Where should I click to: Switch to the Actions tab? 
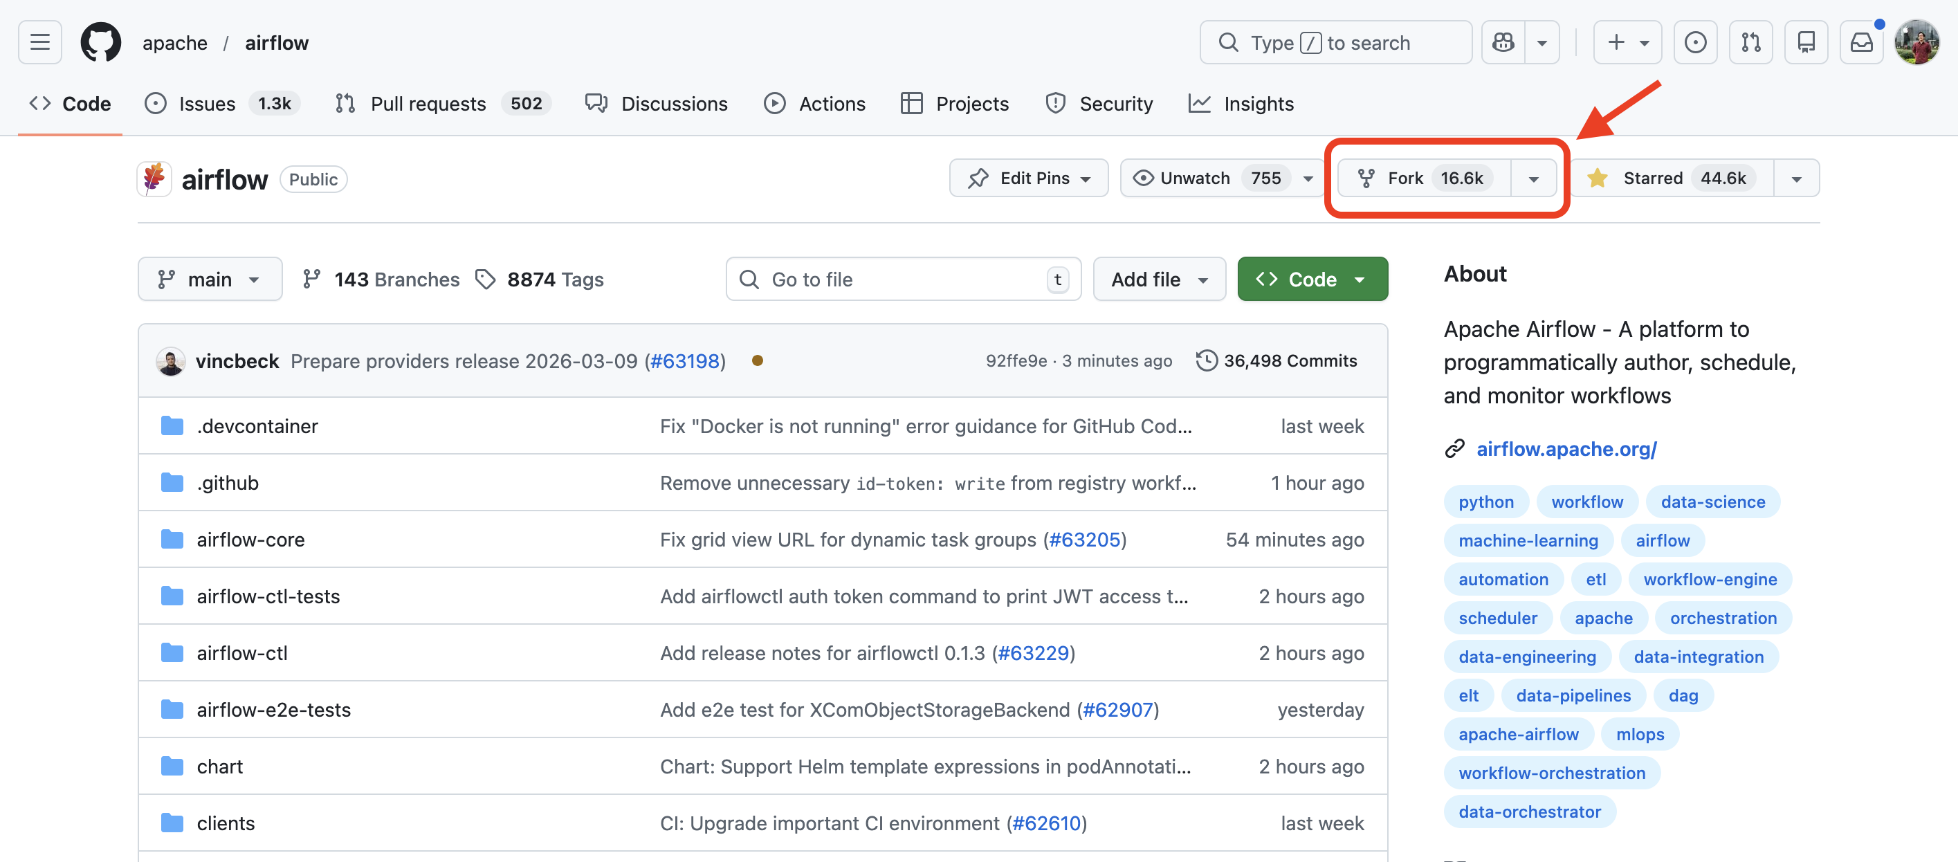[815, 103]
